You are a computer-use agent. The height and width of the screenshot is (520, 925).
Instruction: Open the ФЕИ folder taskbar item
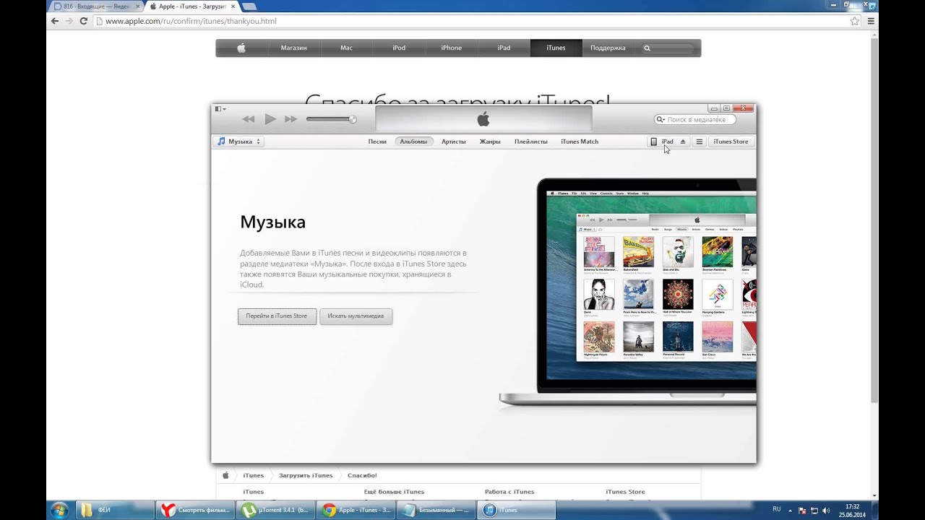(x=115, y=510)
